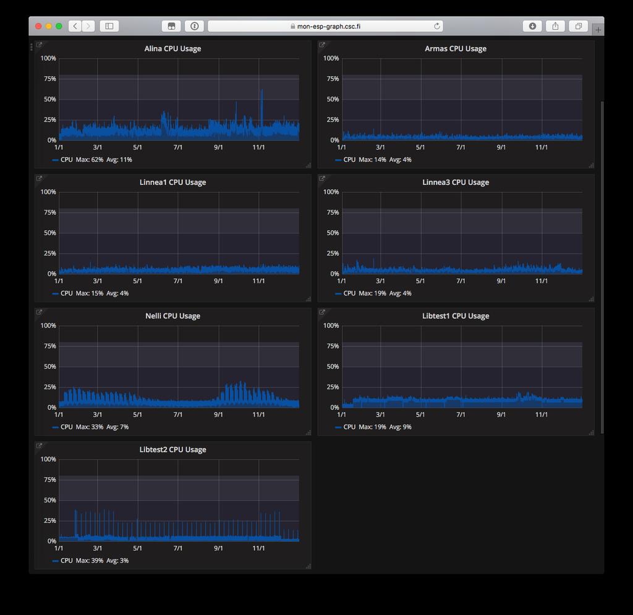Screen dimensions: 633x615
Task: Click the resize handle corner of Linnea3 panel
Action: point(592,299)
